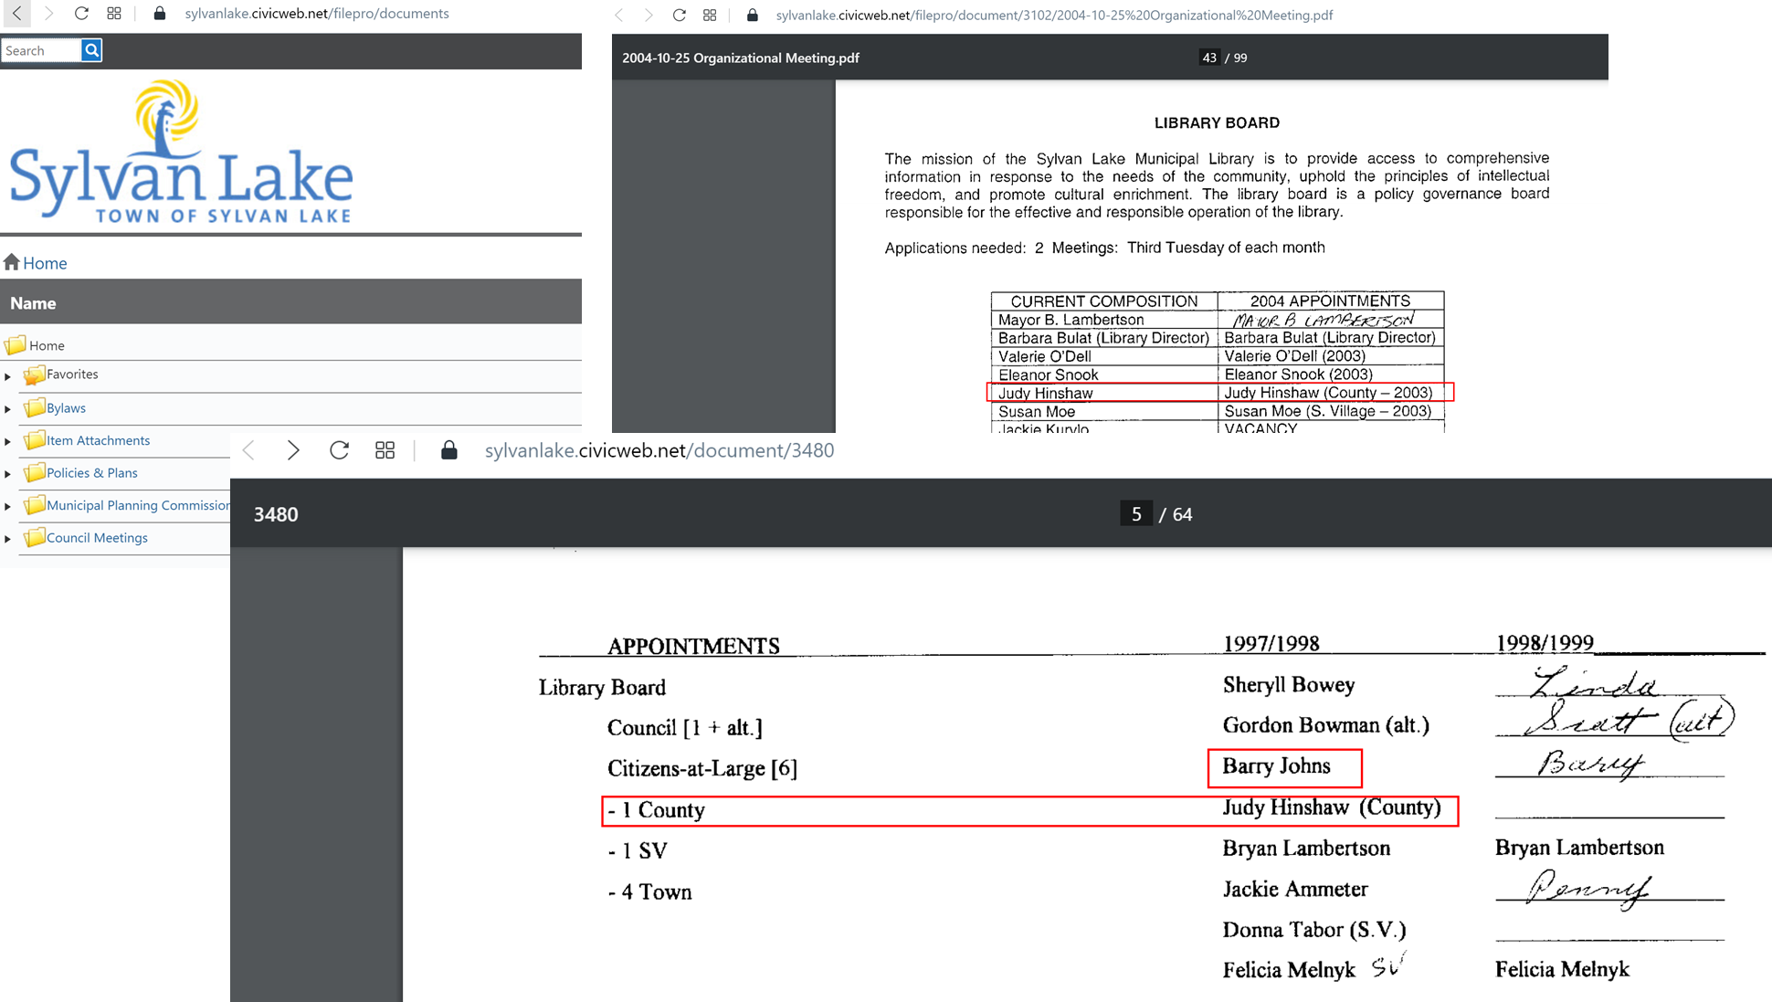Go back in document/3480 browser window
Screen dimensions: 1772x1002
click(x=248, y=450)
